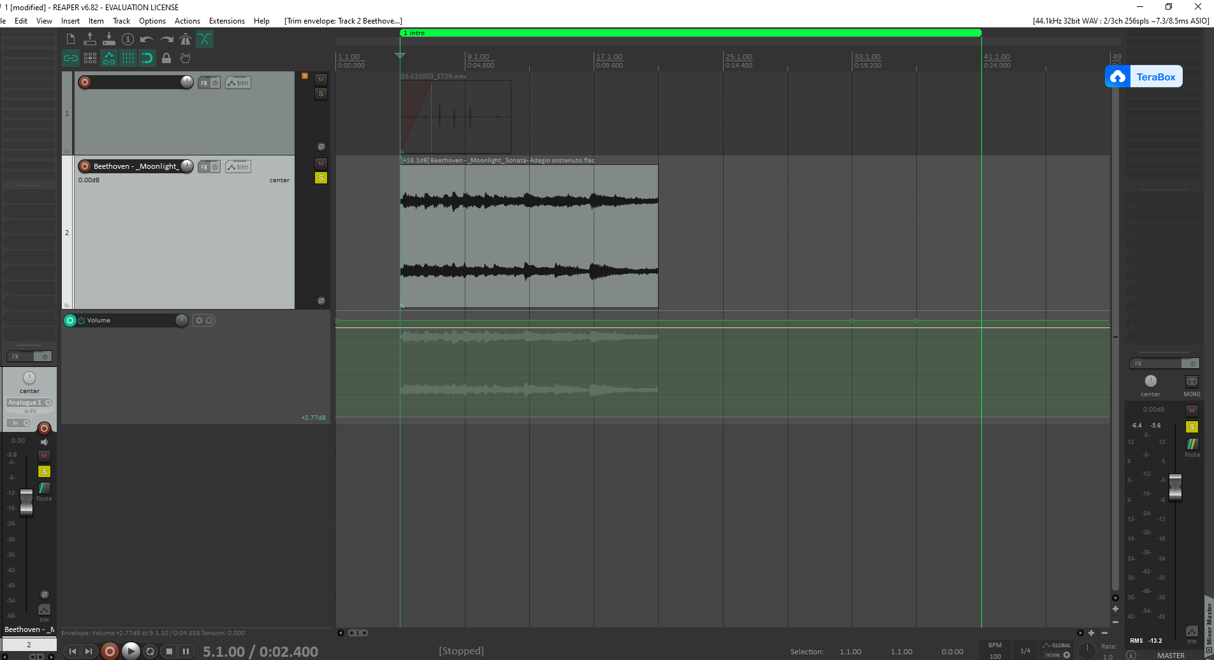Open the Track menu

pyautogui.click(x=121, y=21)
